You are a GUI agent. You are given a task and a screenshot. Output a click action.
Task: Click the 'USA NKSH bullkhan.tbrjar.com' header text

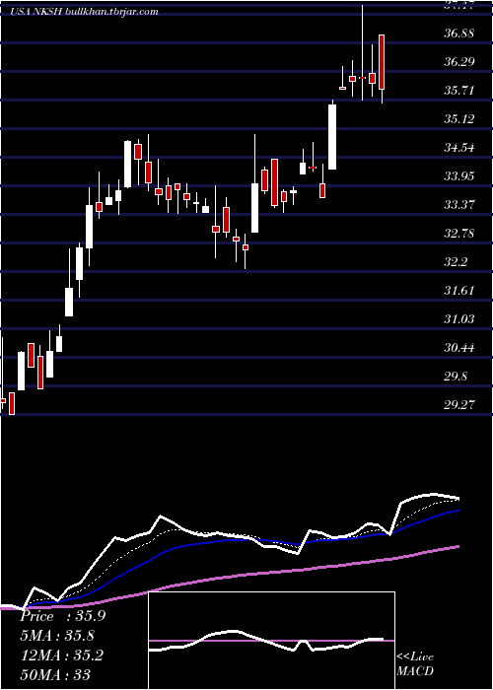pos(85,12)
